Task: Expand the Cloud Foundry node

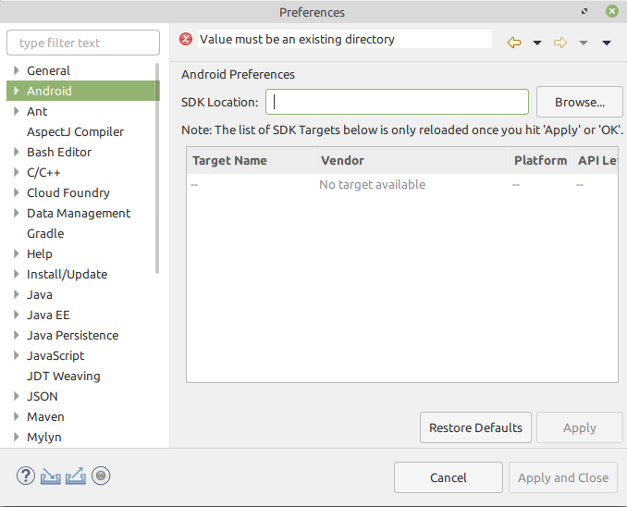Action: pyautogui.click(x=16, y=192)
